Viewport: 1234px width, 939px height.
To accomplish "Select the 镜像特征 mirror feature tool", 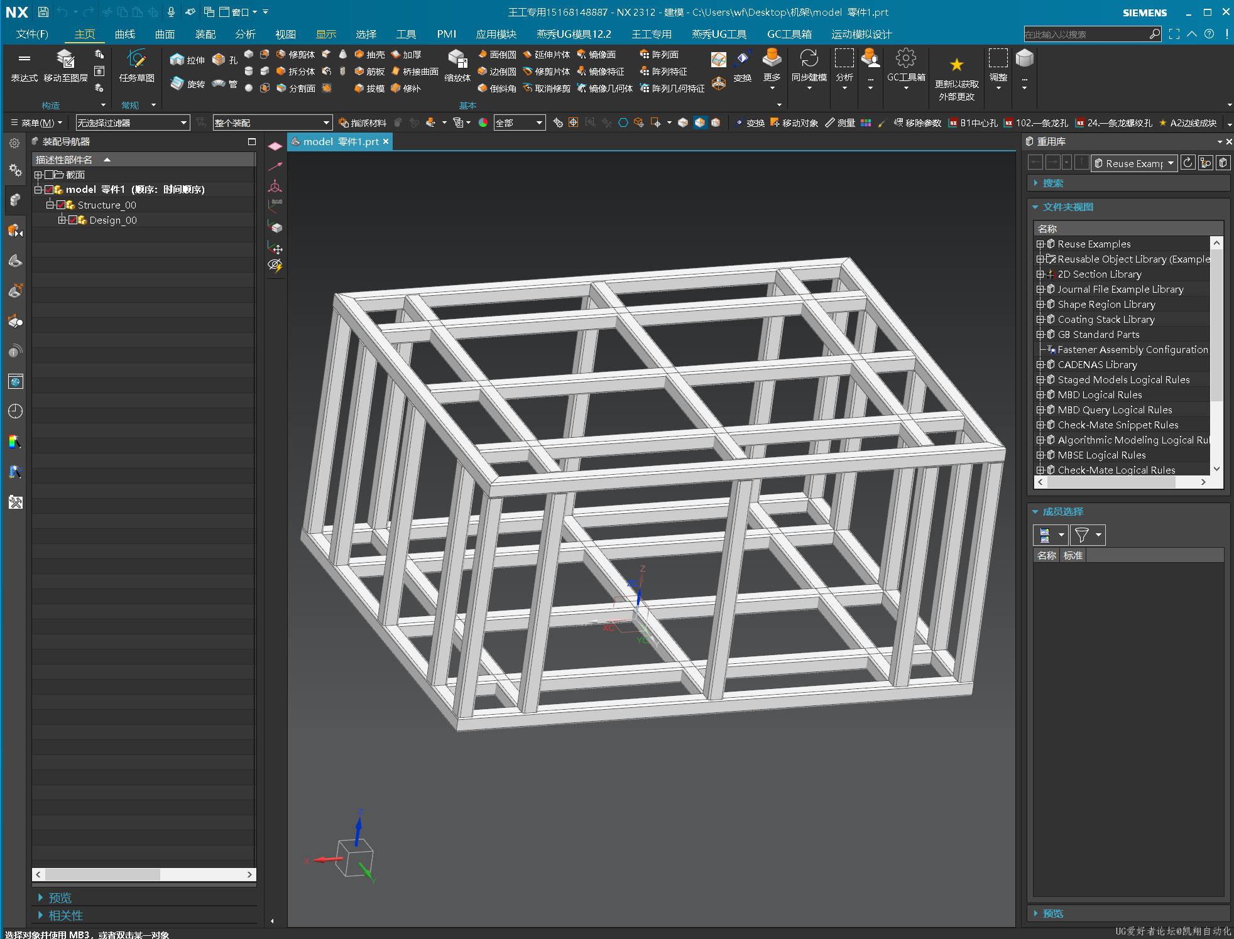I will tap(601, 72).
